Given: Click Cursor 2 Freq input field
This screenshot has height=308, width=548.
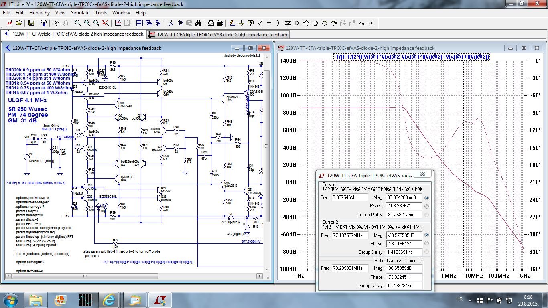Looking at the screenshot, I should click(350, 235).
